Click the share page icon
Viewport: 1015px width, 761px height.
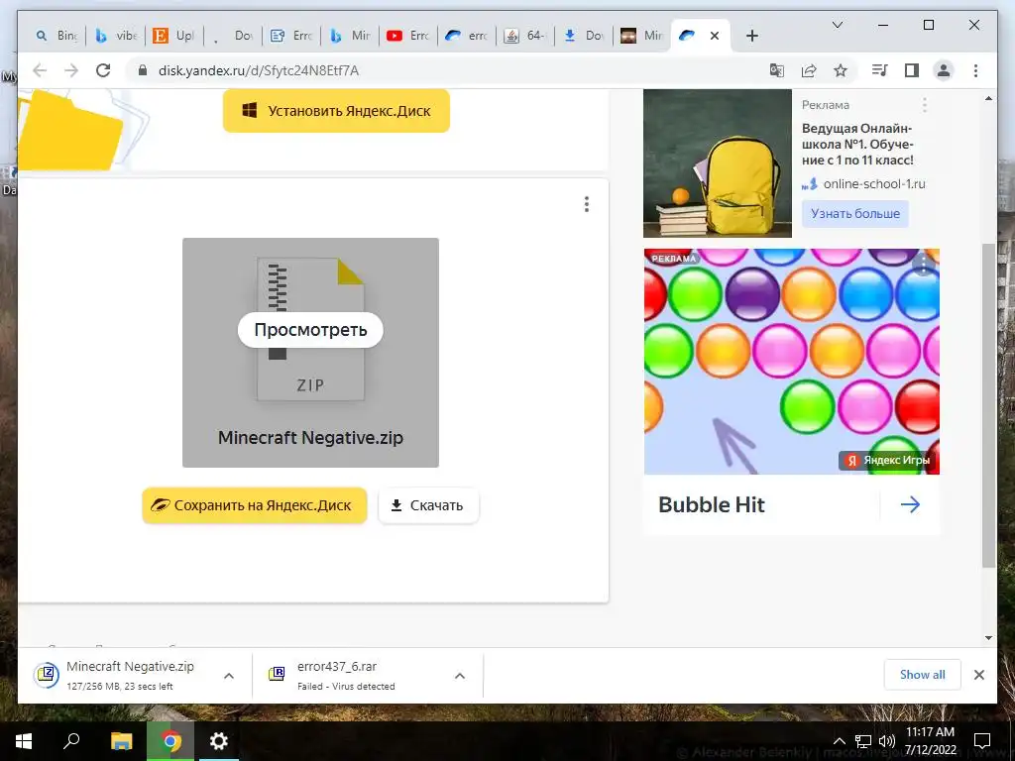click(x=809, y=70)
